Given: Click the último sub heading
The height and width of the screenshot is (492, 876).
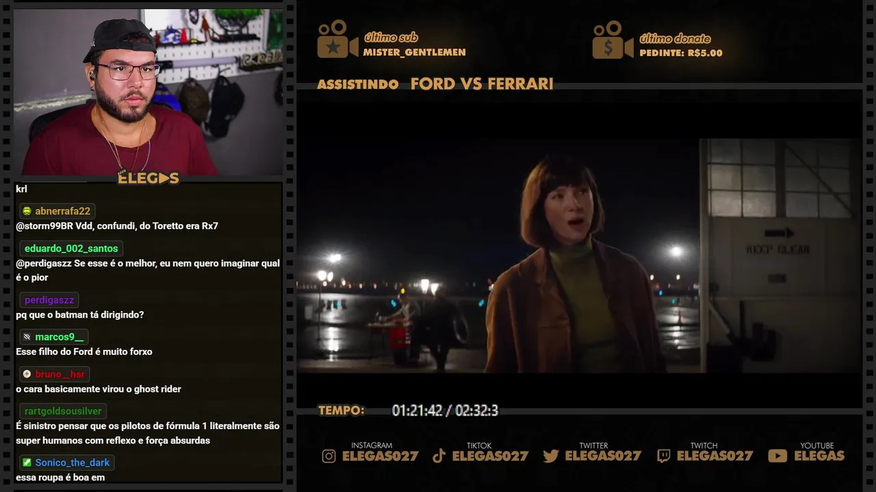Looking at the screenshot, I should [x=391, y=38].
